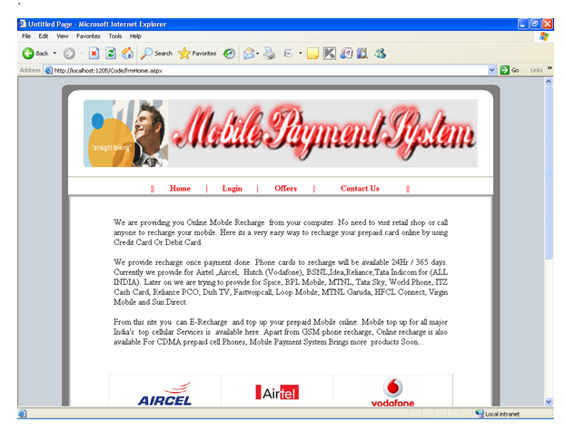The image size is (565, 432).
Task: Open the Help menu
Action: click(x=135, y=36)
